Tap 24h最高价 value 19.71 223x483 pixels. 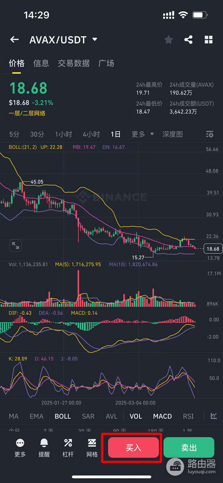(143, 93)
